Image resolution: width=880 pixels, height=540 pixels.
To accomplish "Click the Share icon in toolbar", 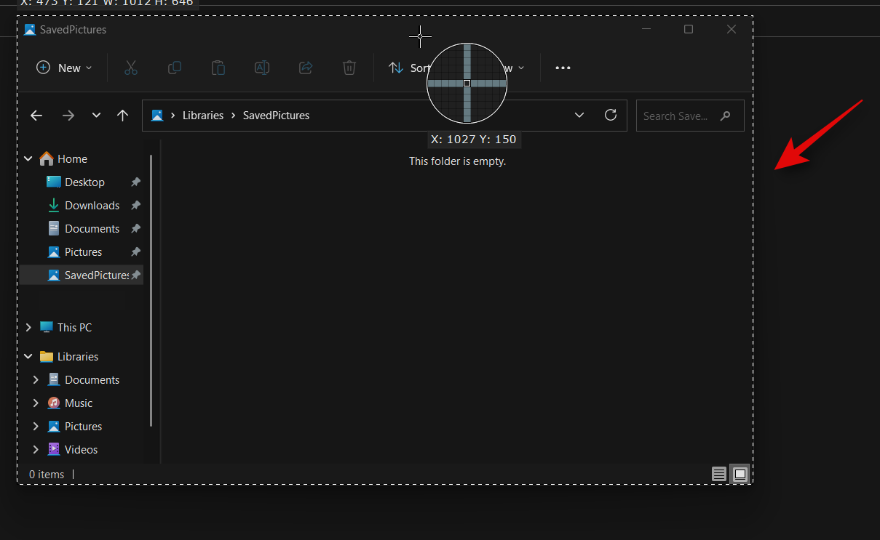I will (x=306, y=68).
